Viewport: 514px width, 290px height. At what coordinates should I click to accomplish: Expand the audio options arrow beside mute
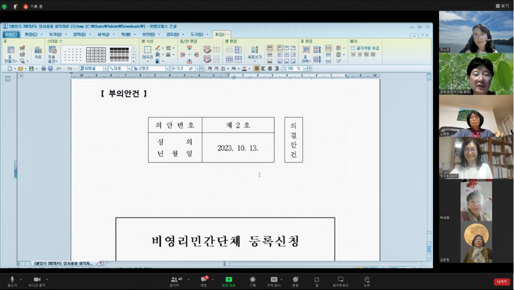21,279
